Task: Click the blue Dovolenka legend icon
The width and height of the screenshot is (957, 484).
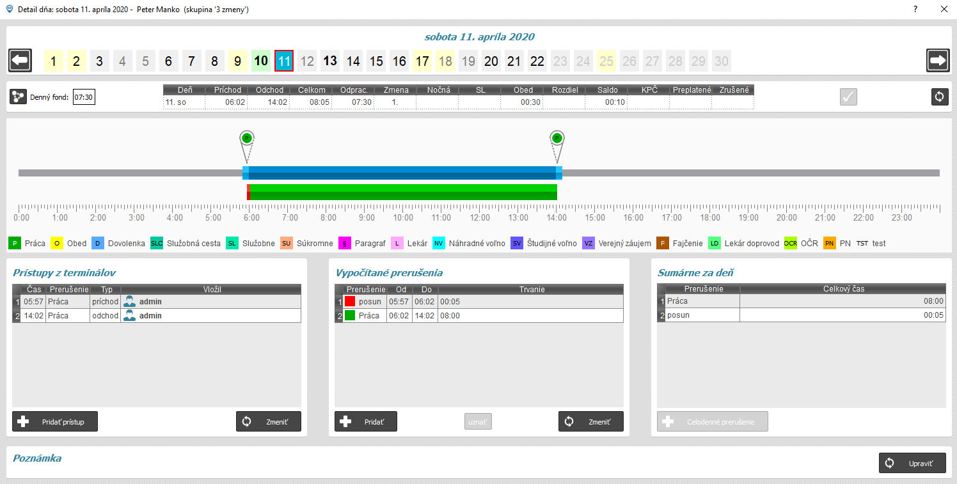Action: (97, 243)
